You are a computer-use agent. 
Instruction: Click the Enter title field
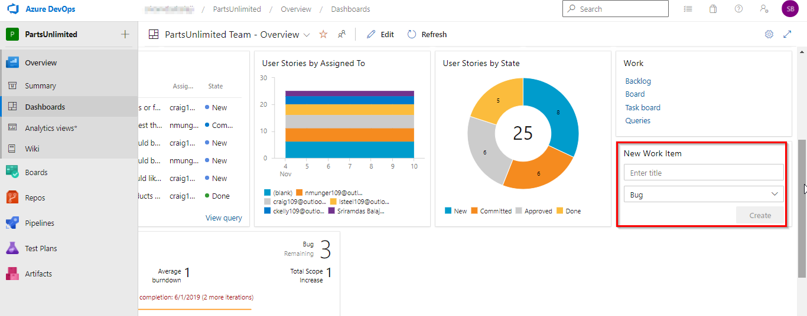704,173
